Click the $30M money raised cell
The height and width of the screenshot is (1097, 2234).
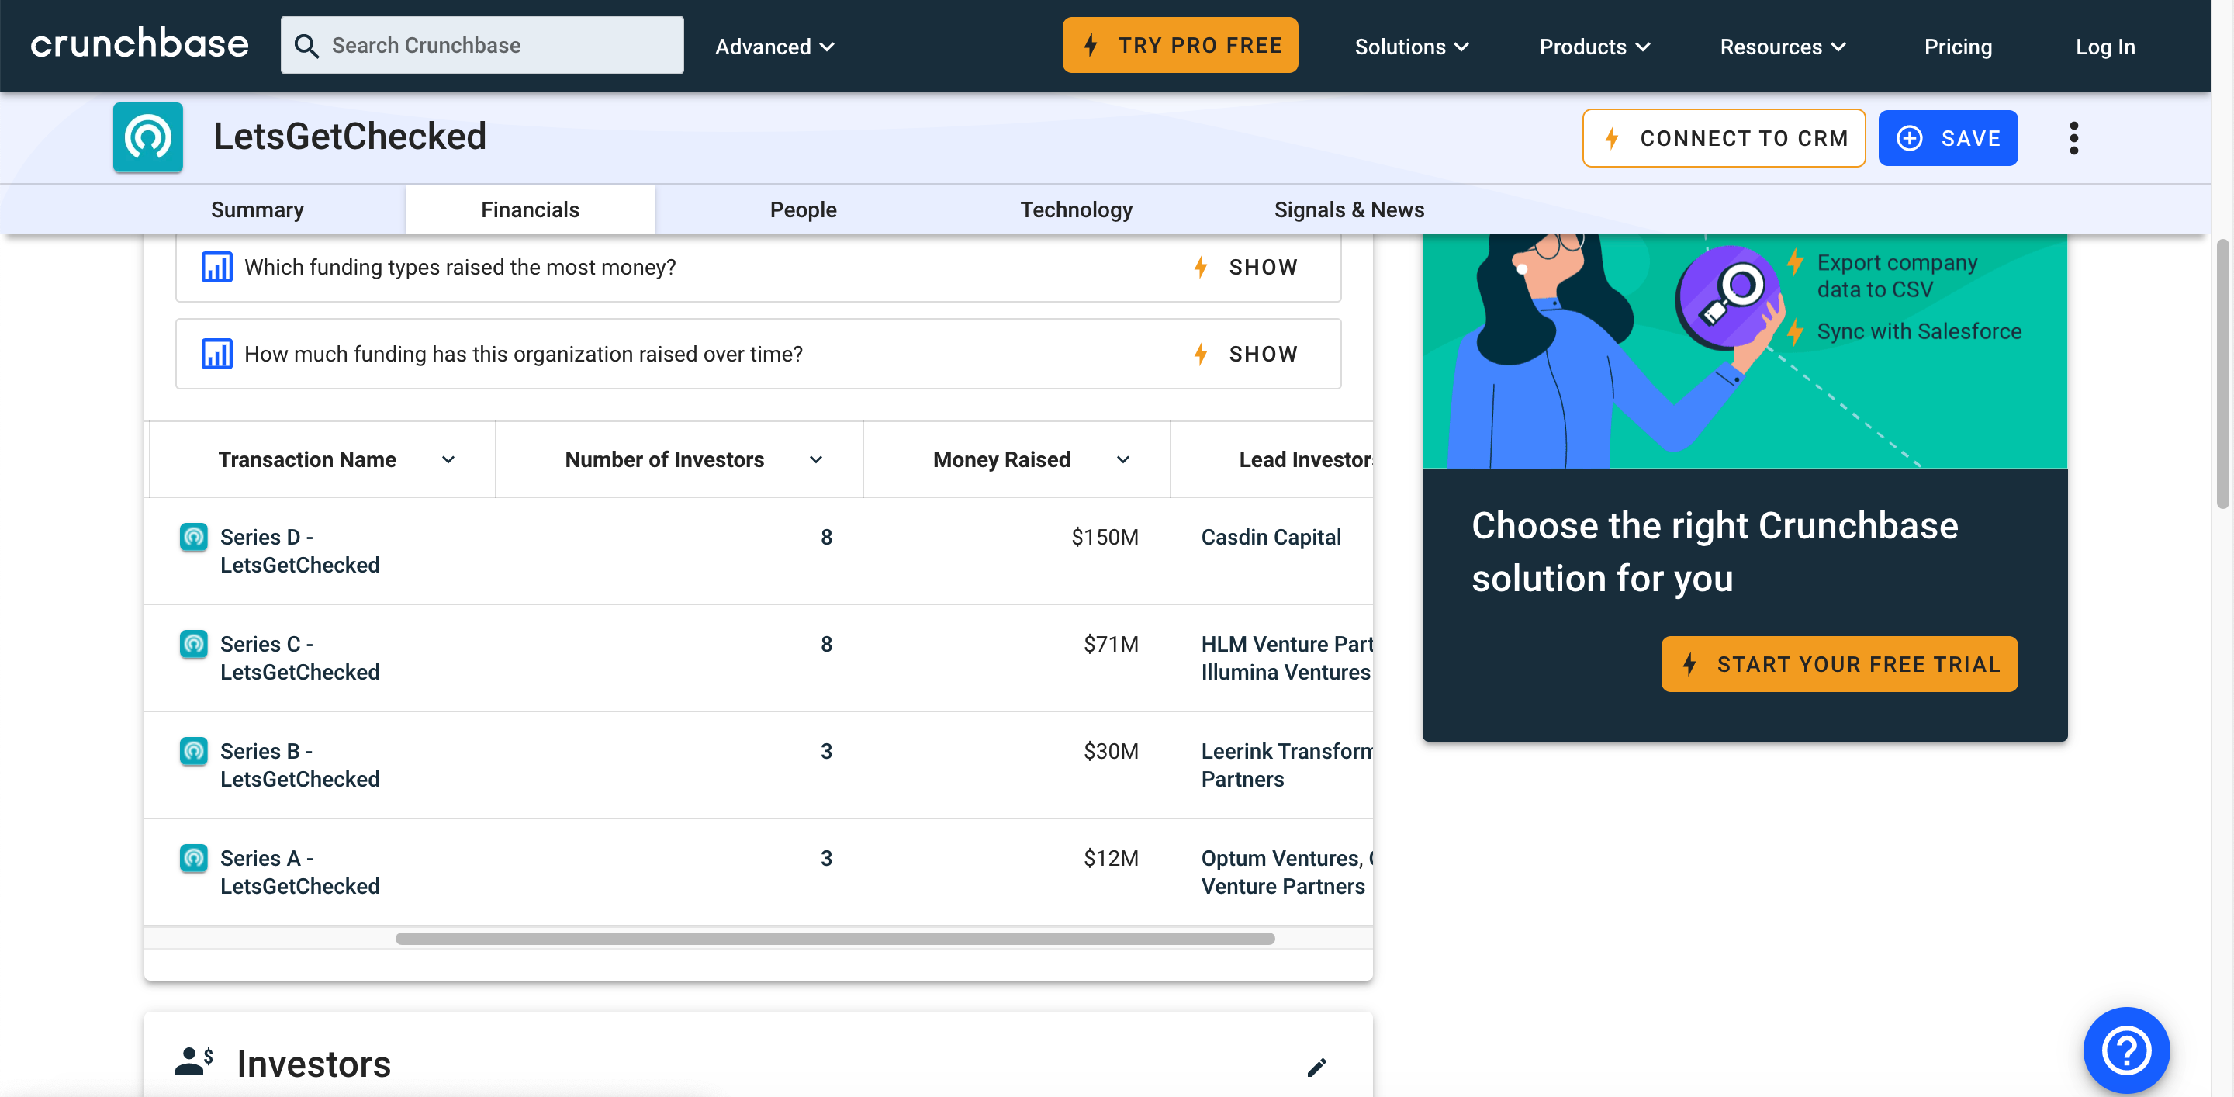tap(1111, 750)
